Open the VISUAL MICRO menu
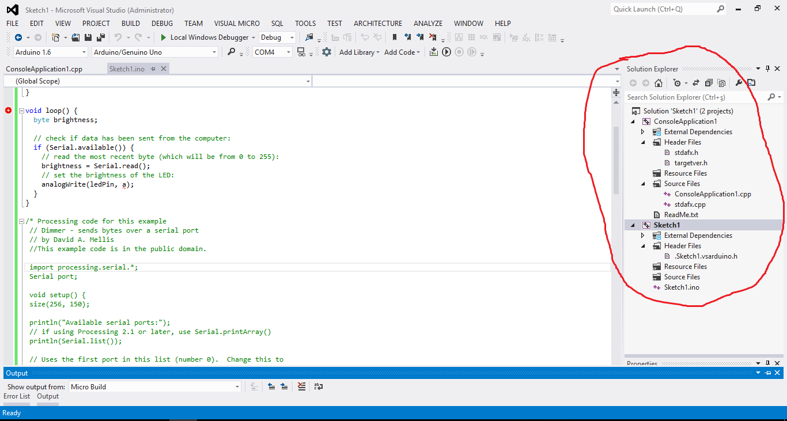 coord(237,24)
